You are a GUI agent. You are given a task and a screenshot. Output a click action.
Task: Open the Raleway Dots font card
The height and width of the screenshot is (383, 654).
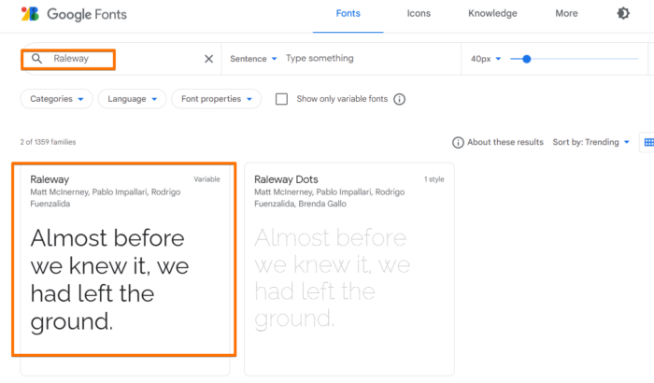click(x=348, y=269)
